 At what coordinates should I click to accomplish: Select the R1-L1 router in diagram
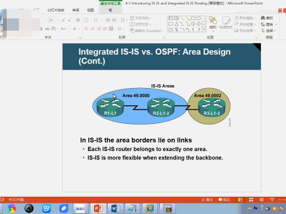pyautogui.click(x=110, y=108)
